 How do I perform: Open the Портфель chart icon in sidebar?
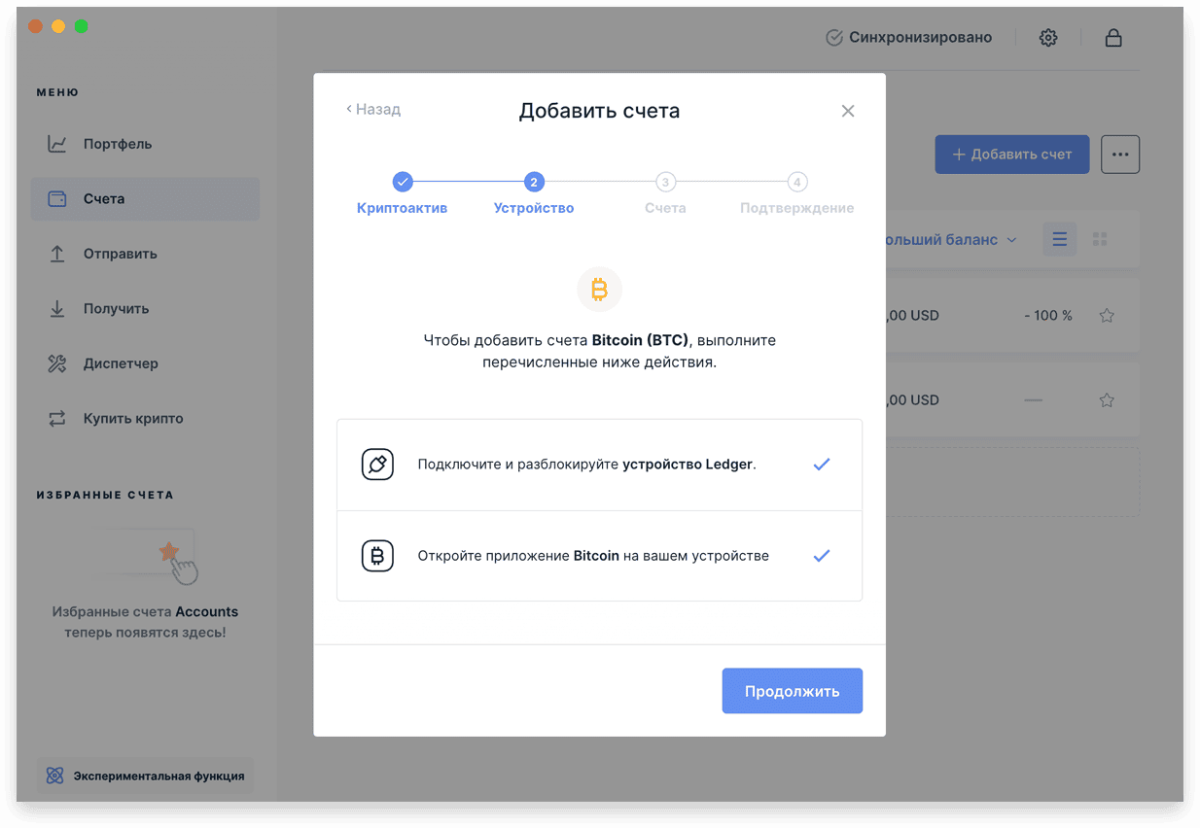tap(57, 144)
